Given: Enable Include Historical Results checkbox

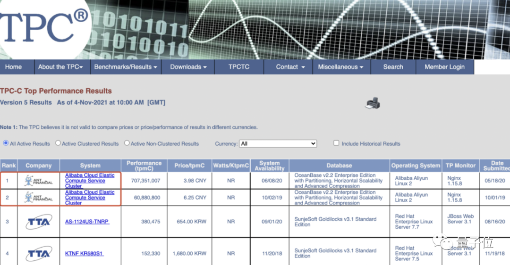Looking at the screenshot, I should 336,143.
